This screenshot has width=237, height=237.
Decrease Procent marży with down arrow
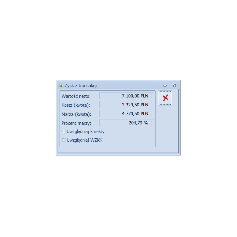click(152, 124)
